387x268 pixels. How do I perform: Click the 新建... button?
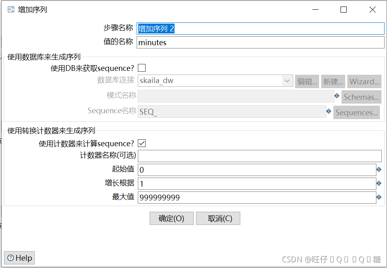(x=333, y=81)
